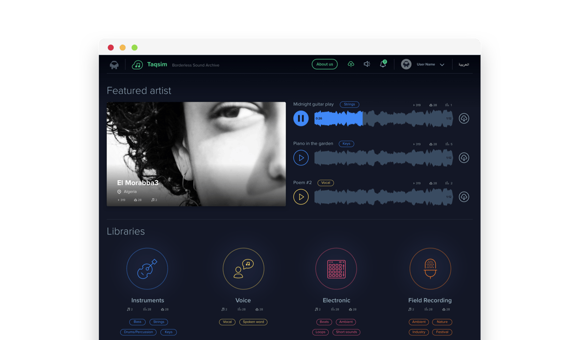Expand the User Name dropdown chevron
Image resolution: width=581 pixels, height=340 pixels.
tap(442, 65)
